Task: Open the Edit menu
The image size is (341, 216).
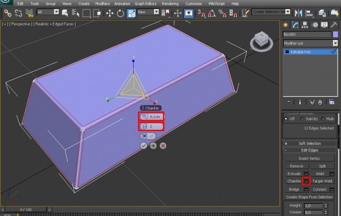Action: point(20,4)
